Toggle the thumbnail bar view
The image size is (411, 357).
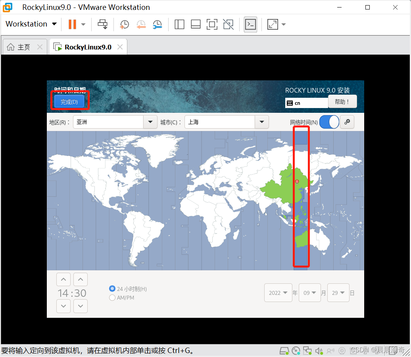(x=196, y=24)
